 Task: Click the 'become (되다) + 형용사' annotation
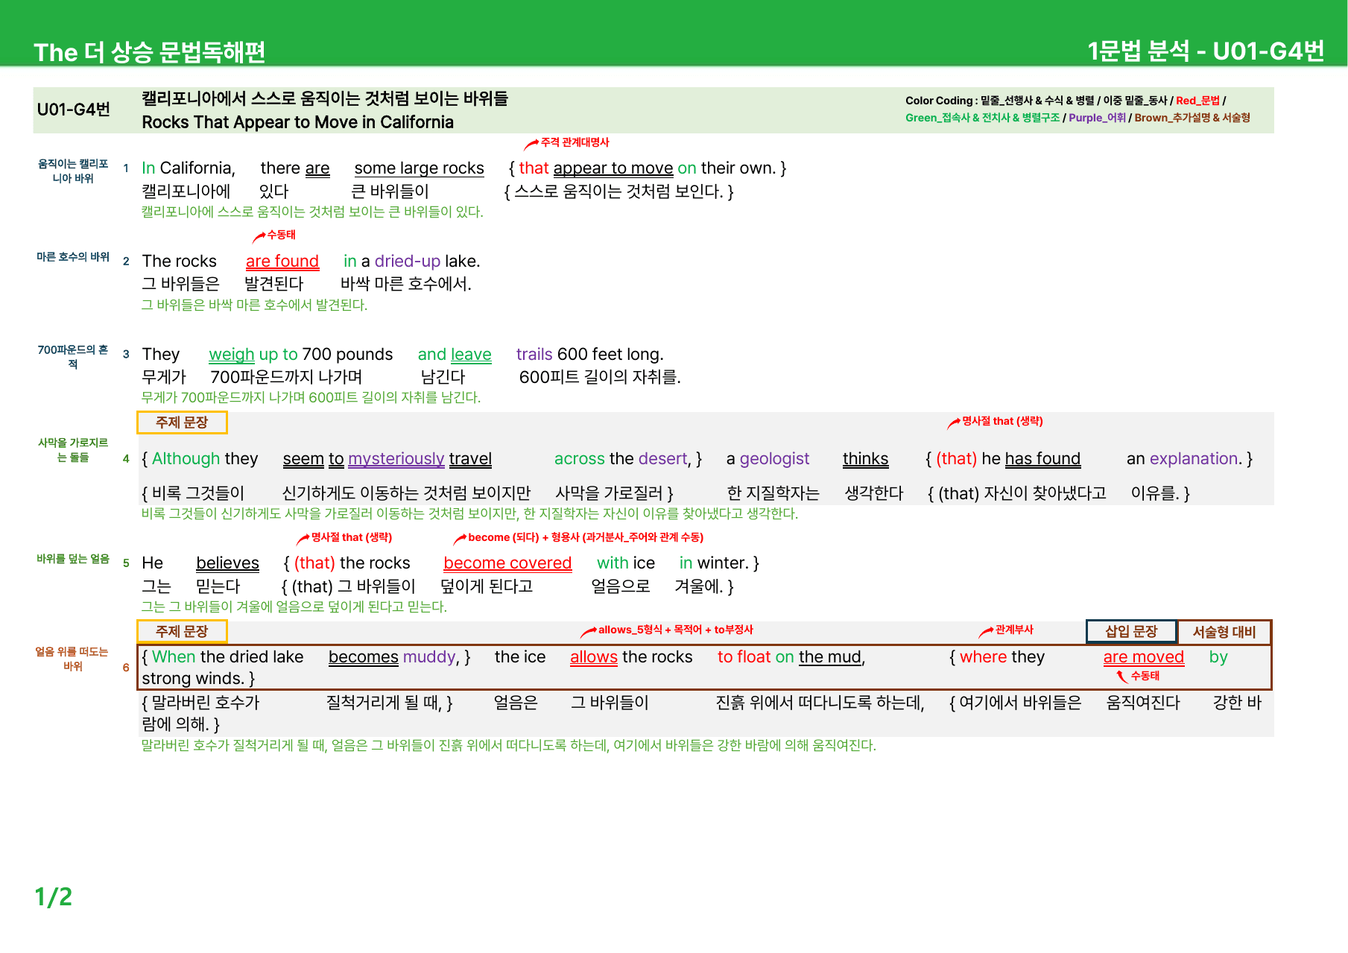click(586, 537)
